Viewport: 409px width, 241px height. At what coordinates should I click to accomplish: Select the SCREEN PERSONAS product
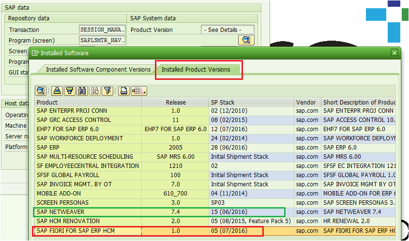click(x=88, y=203)
